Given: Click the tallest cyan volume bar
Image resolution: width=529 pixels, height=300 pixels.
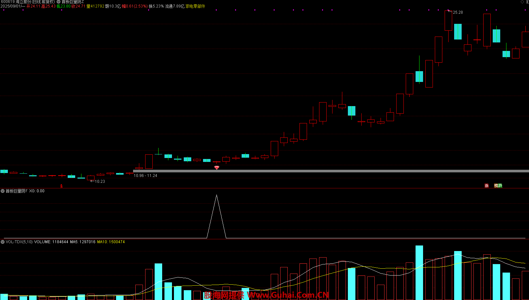Looking at the screenshot, I should click(x=419, y=273).
